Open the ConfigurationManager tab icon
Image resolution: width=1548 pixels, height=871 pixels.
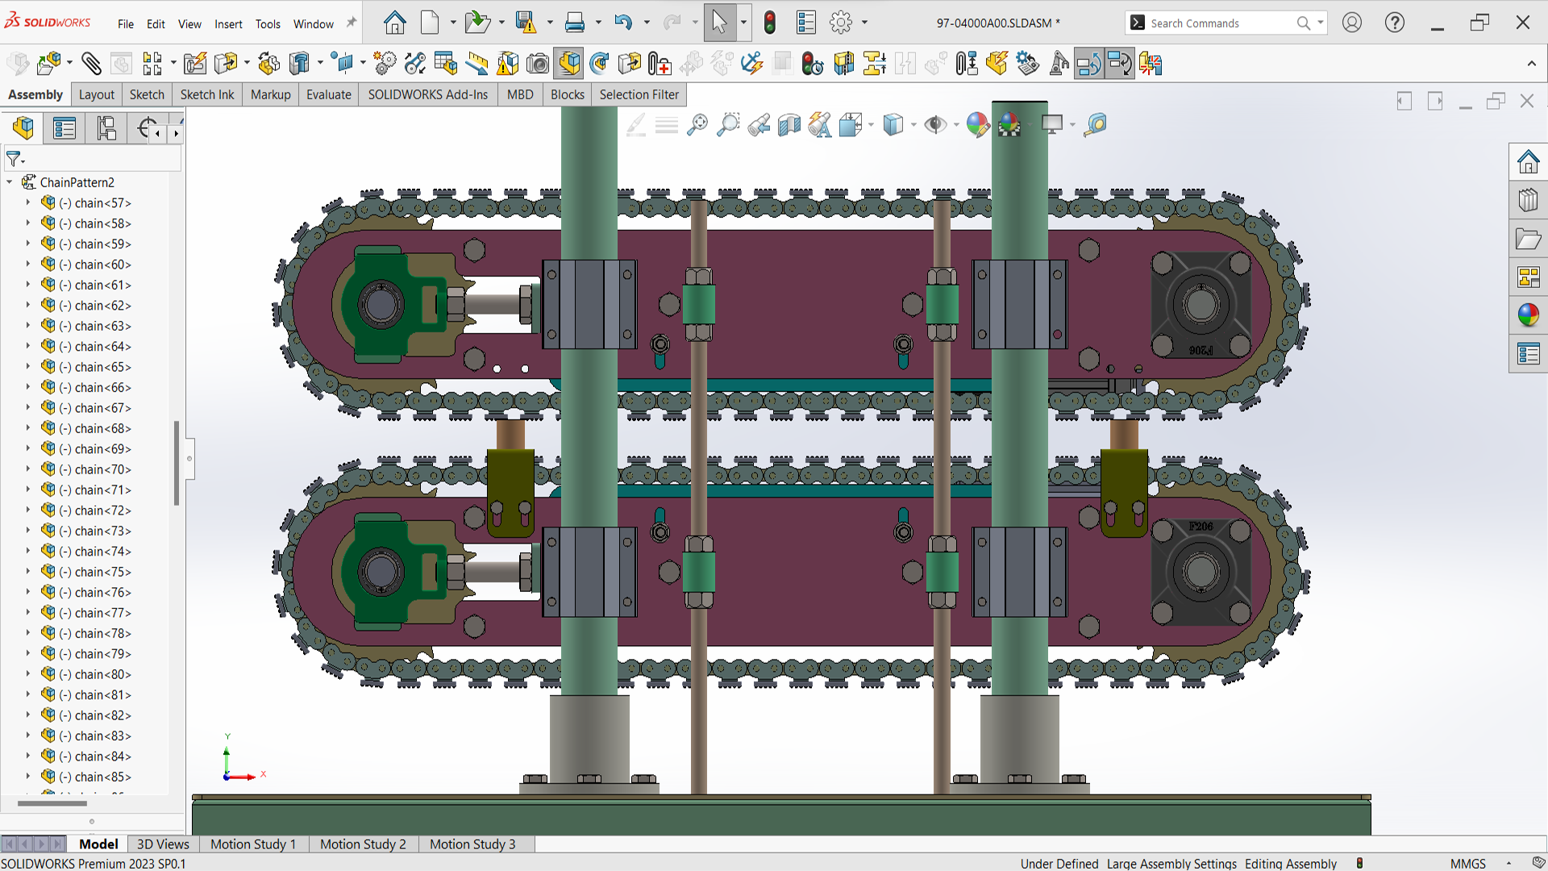point(106,128)
